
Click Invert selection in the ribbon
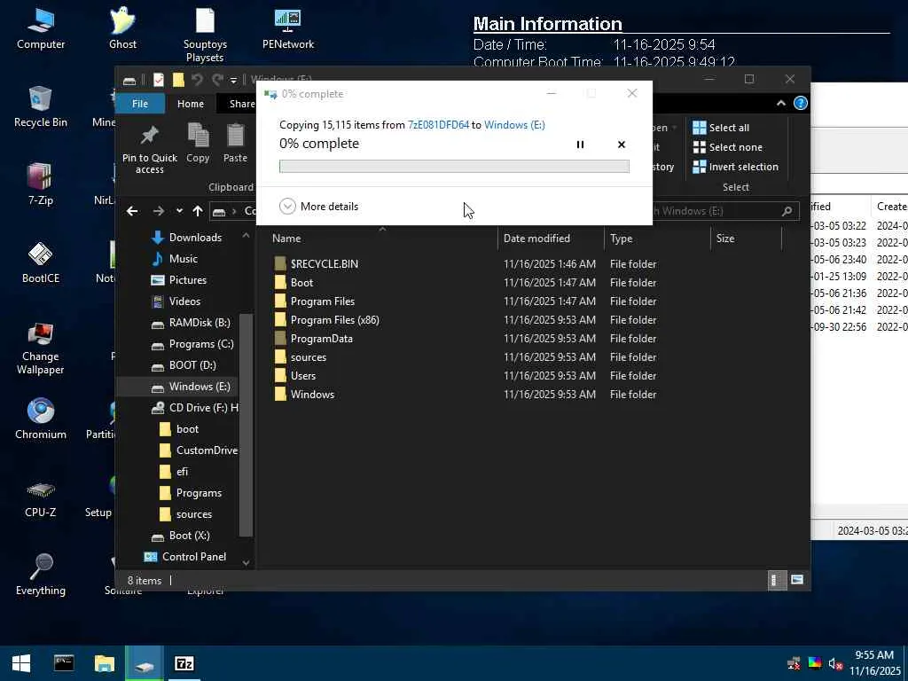(x=735, y=167)
